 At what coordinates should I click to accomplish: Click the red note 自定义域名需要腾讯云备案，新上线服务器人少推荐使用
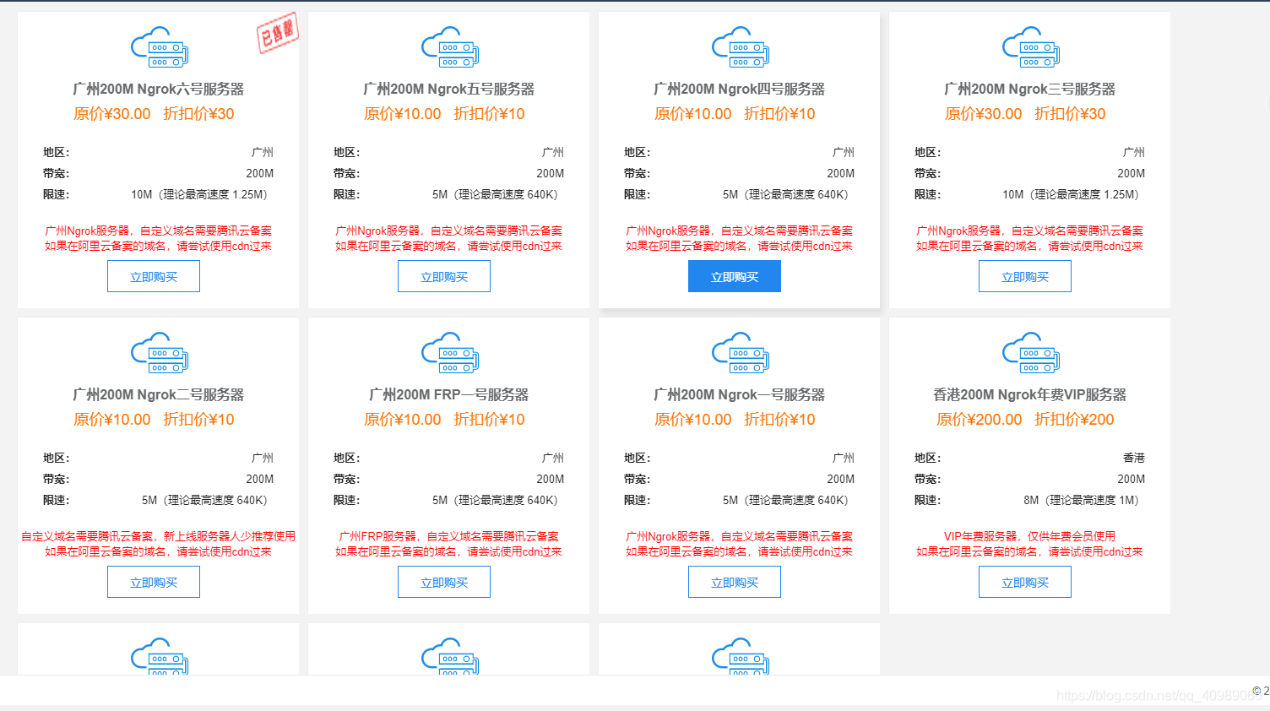click(159, 536)
